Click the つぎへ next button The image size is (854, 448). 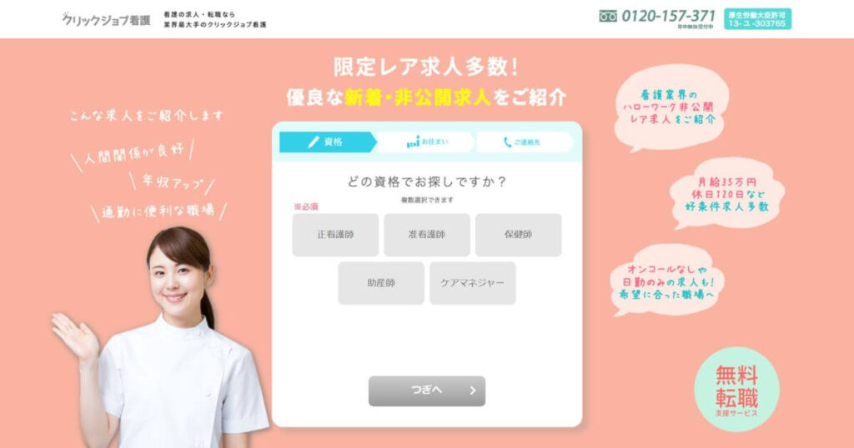(x=427, y=391)
